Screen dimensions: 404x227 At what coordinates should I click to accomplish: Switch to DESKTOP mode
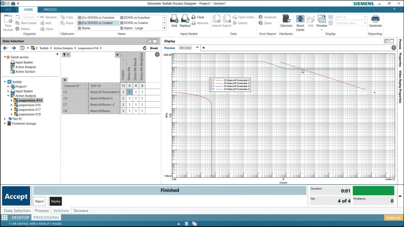pos(20,218)
